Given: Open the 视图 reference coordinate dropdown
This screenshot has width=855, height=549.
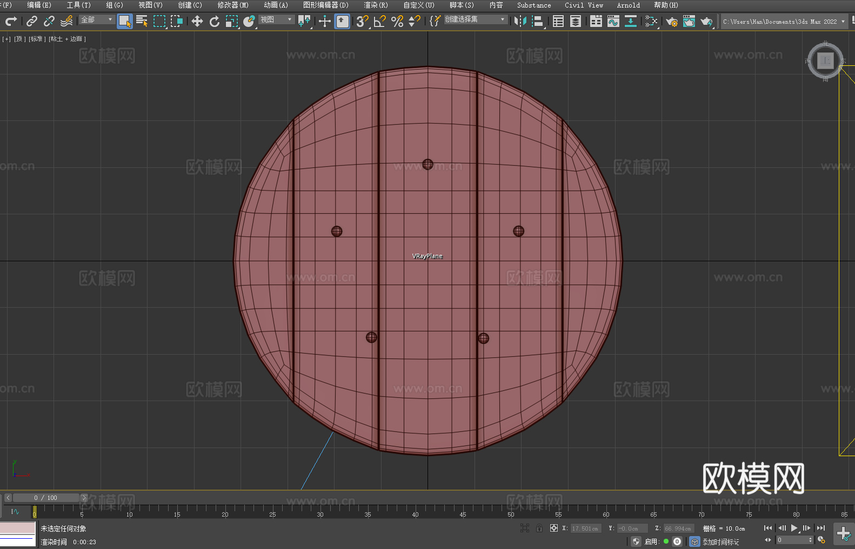Looking at the screenshot, I should pos(276,19).
